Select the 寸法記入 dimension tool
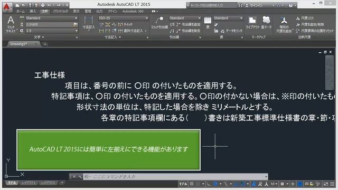This screenshot has width=338, height=190. click(x=89, y=23)
